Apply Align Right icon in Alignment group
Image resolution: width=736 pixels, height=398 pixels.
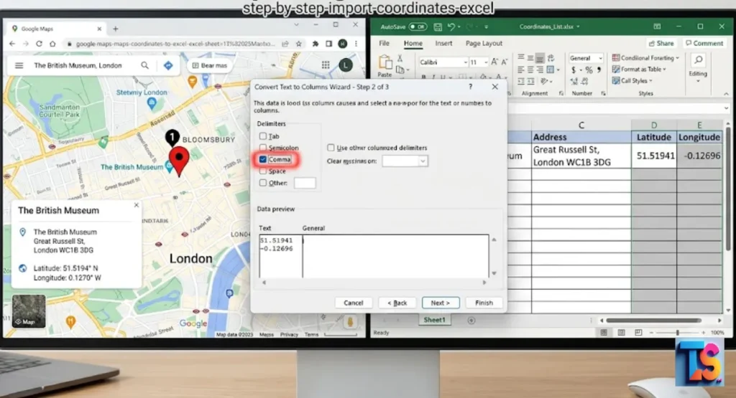point(540,70)
